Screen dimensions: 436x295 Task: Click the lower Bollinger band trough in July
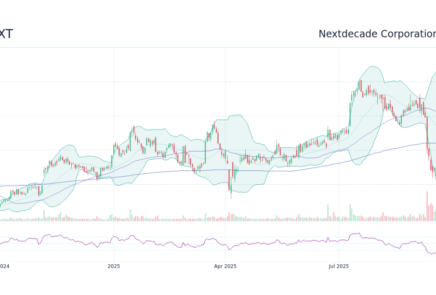359,165
